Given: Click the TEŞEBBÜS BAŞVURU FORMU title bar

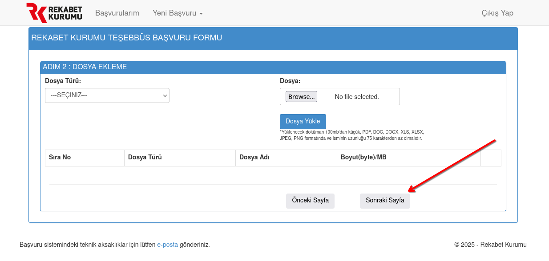Looking at the screenshot, I should (x=127, y=38).
